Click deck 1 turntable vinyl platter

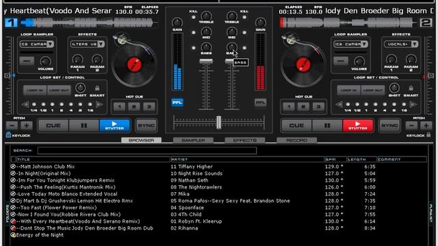tap(134, 64)
